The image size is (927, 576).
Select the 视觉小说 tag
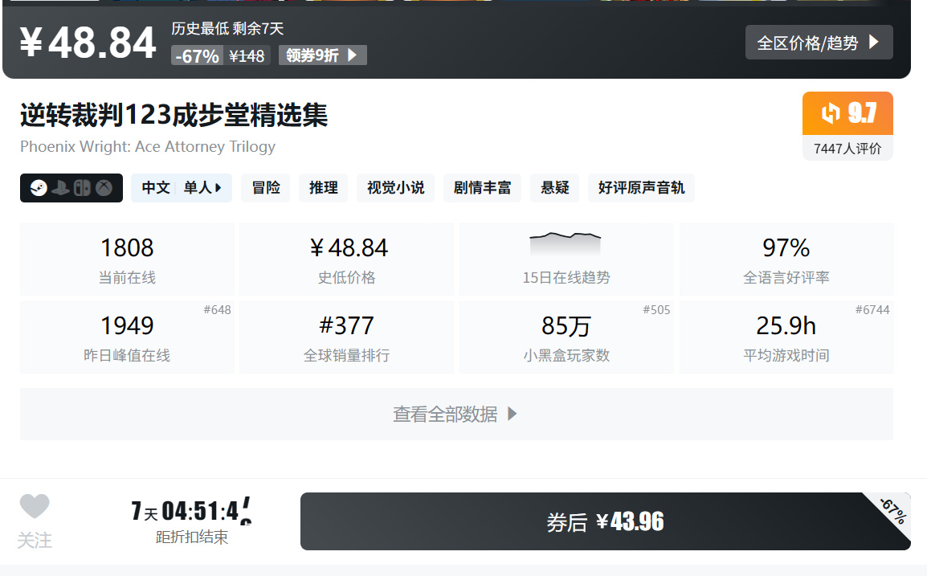click(x=395, y=188)
